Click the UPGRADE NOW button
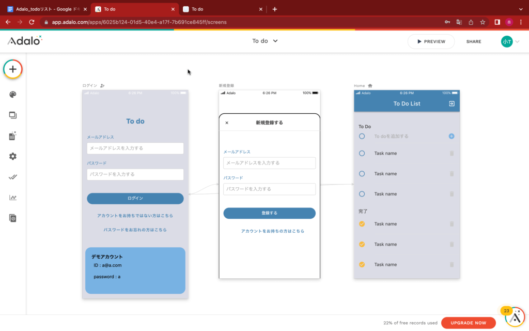This screenshot has height=331, width=529. 468,323
